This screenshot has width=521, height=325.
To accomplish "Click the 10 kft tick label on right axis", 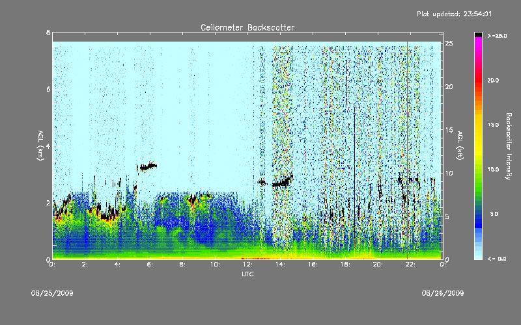I will pos(449,173).
